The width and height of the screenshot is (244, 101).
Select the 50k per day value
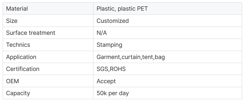click(113, 93)
